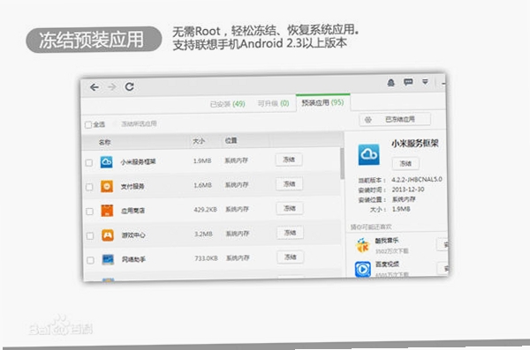Image resolution: width=530 pixels, height=350 pixels.
Task: Select the 支付服务 row name
Action: 132,186
